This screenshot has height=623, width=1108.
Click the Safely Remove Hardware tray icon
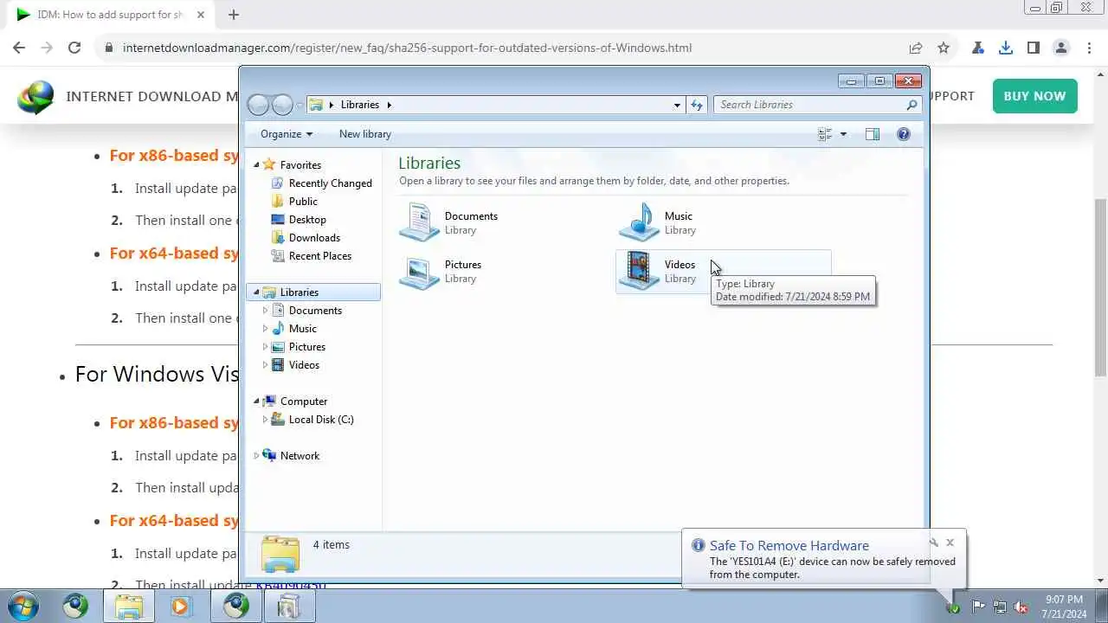(952, 607)
